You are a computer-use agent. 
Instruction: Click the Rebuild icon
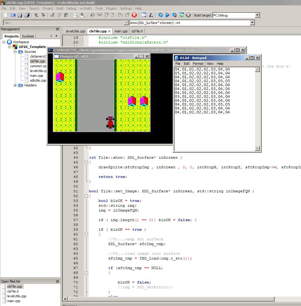tap(181, 15)
